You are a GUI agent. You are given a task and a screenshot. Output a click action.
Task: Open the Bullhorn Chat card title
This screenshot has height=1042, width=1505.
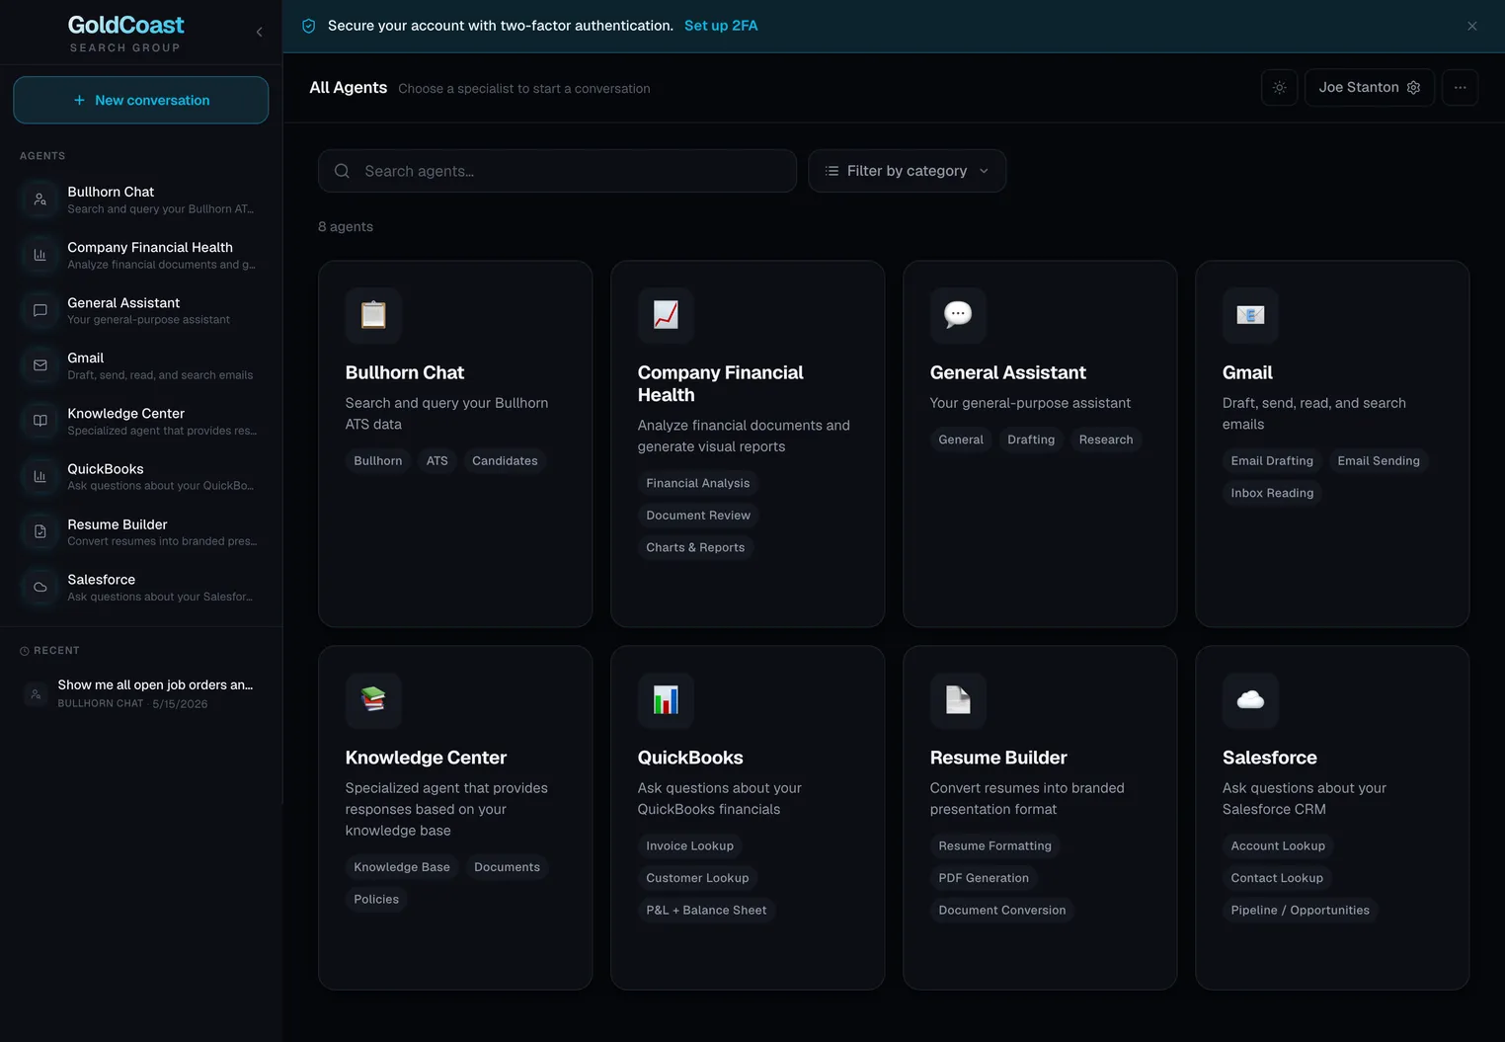pos(405,373)
